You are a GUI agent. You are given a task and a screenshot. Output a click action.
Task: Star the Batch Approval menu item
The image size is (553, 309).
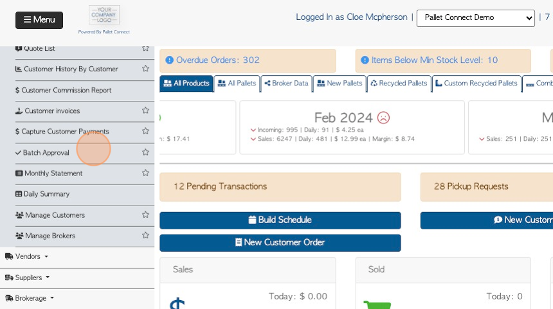tap(145, 152)
